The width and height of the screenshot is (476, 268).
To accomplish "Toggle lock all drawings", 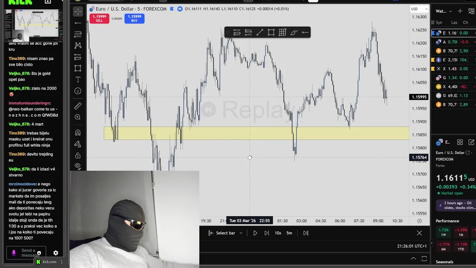I will 78,156.
